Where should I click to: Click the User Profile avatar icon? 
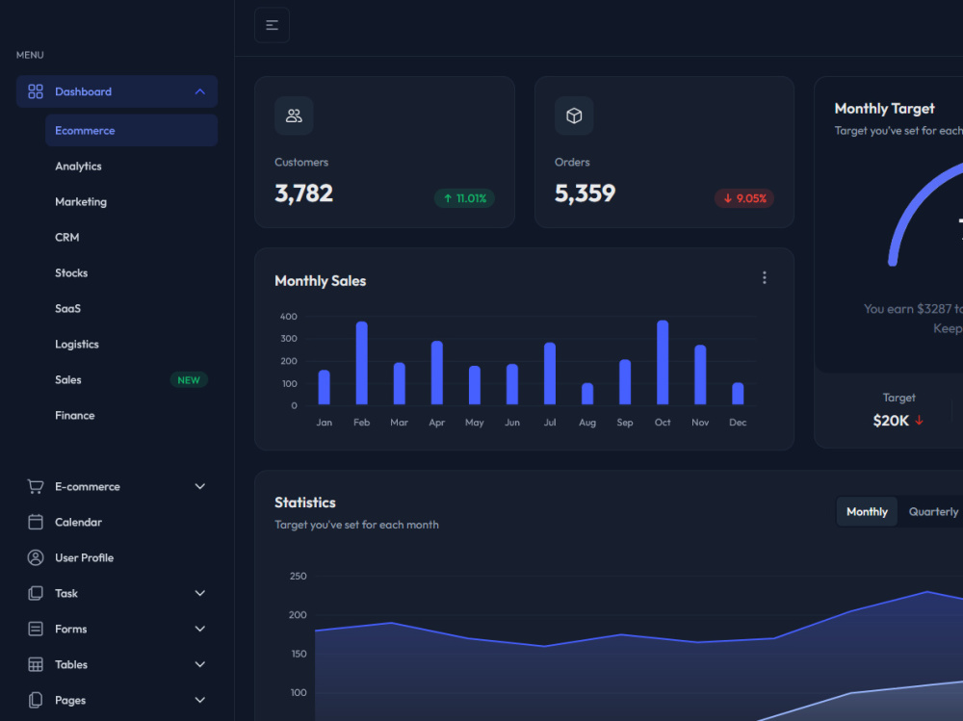(36, 557)
